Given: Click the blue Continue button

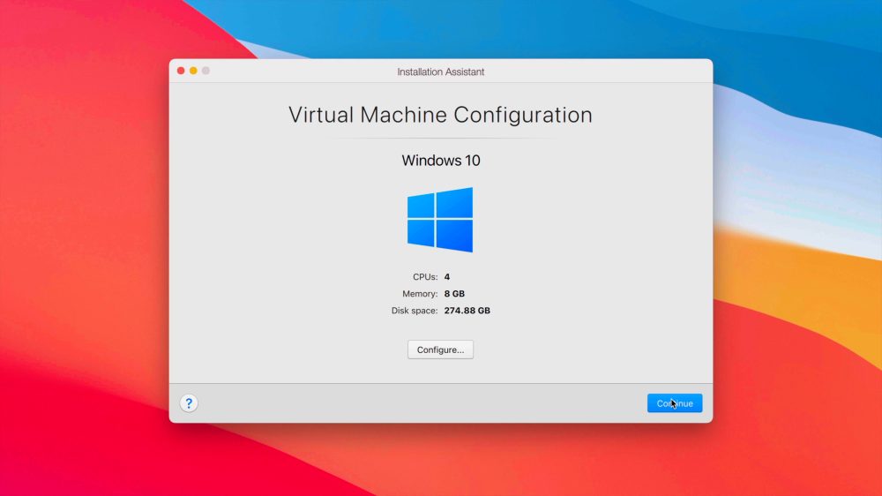Looking at the screenshot, I should (675, 403).
